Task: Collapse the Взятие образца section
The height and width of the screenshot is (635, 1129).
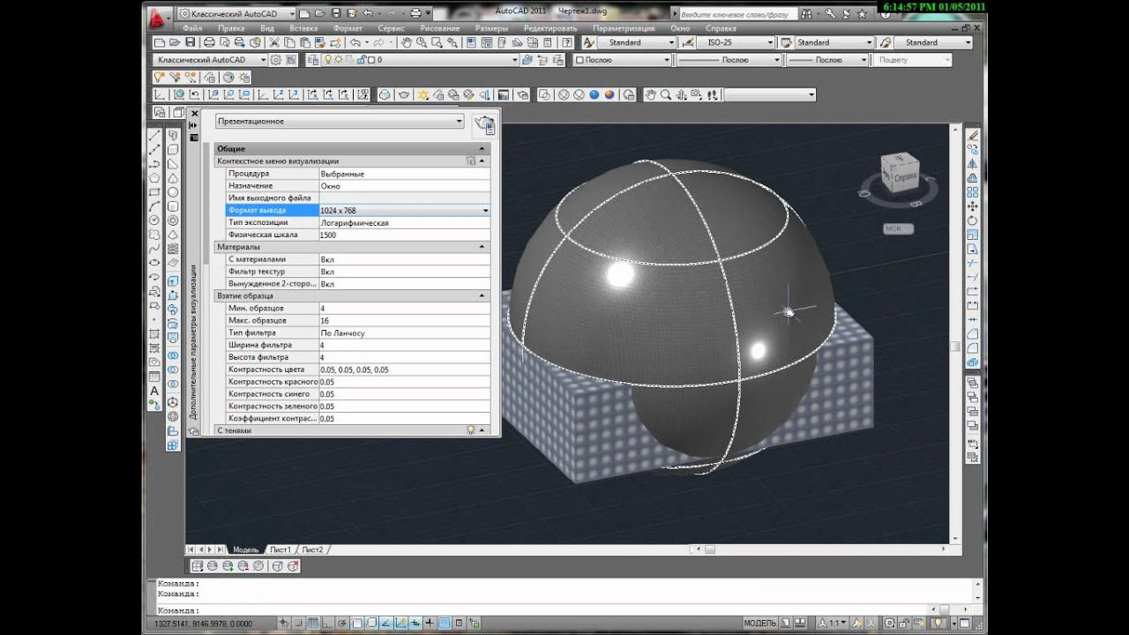Action: pyautogui.click(x=482, y=296)
